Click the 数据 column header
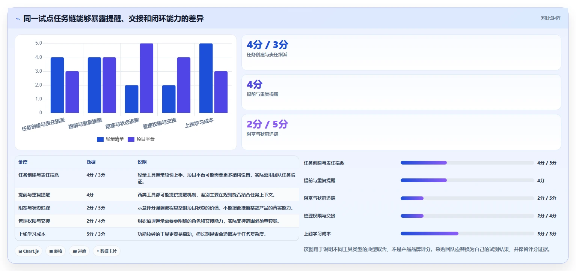This screenshot has width=576, height=271. click(91, 162)
